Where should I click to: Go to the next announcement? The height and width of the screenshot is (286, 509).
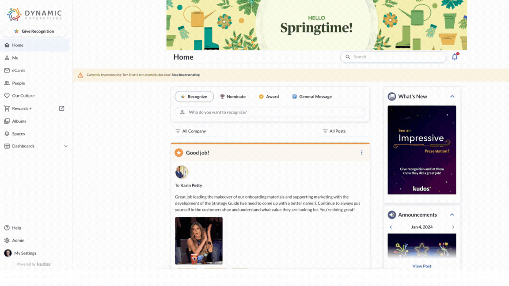tap(453, 227)
